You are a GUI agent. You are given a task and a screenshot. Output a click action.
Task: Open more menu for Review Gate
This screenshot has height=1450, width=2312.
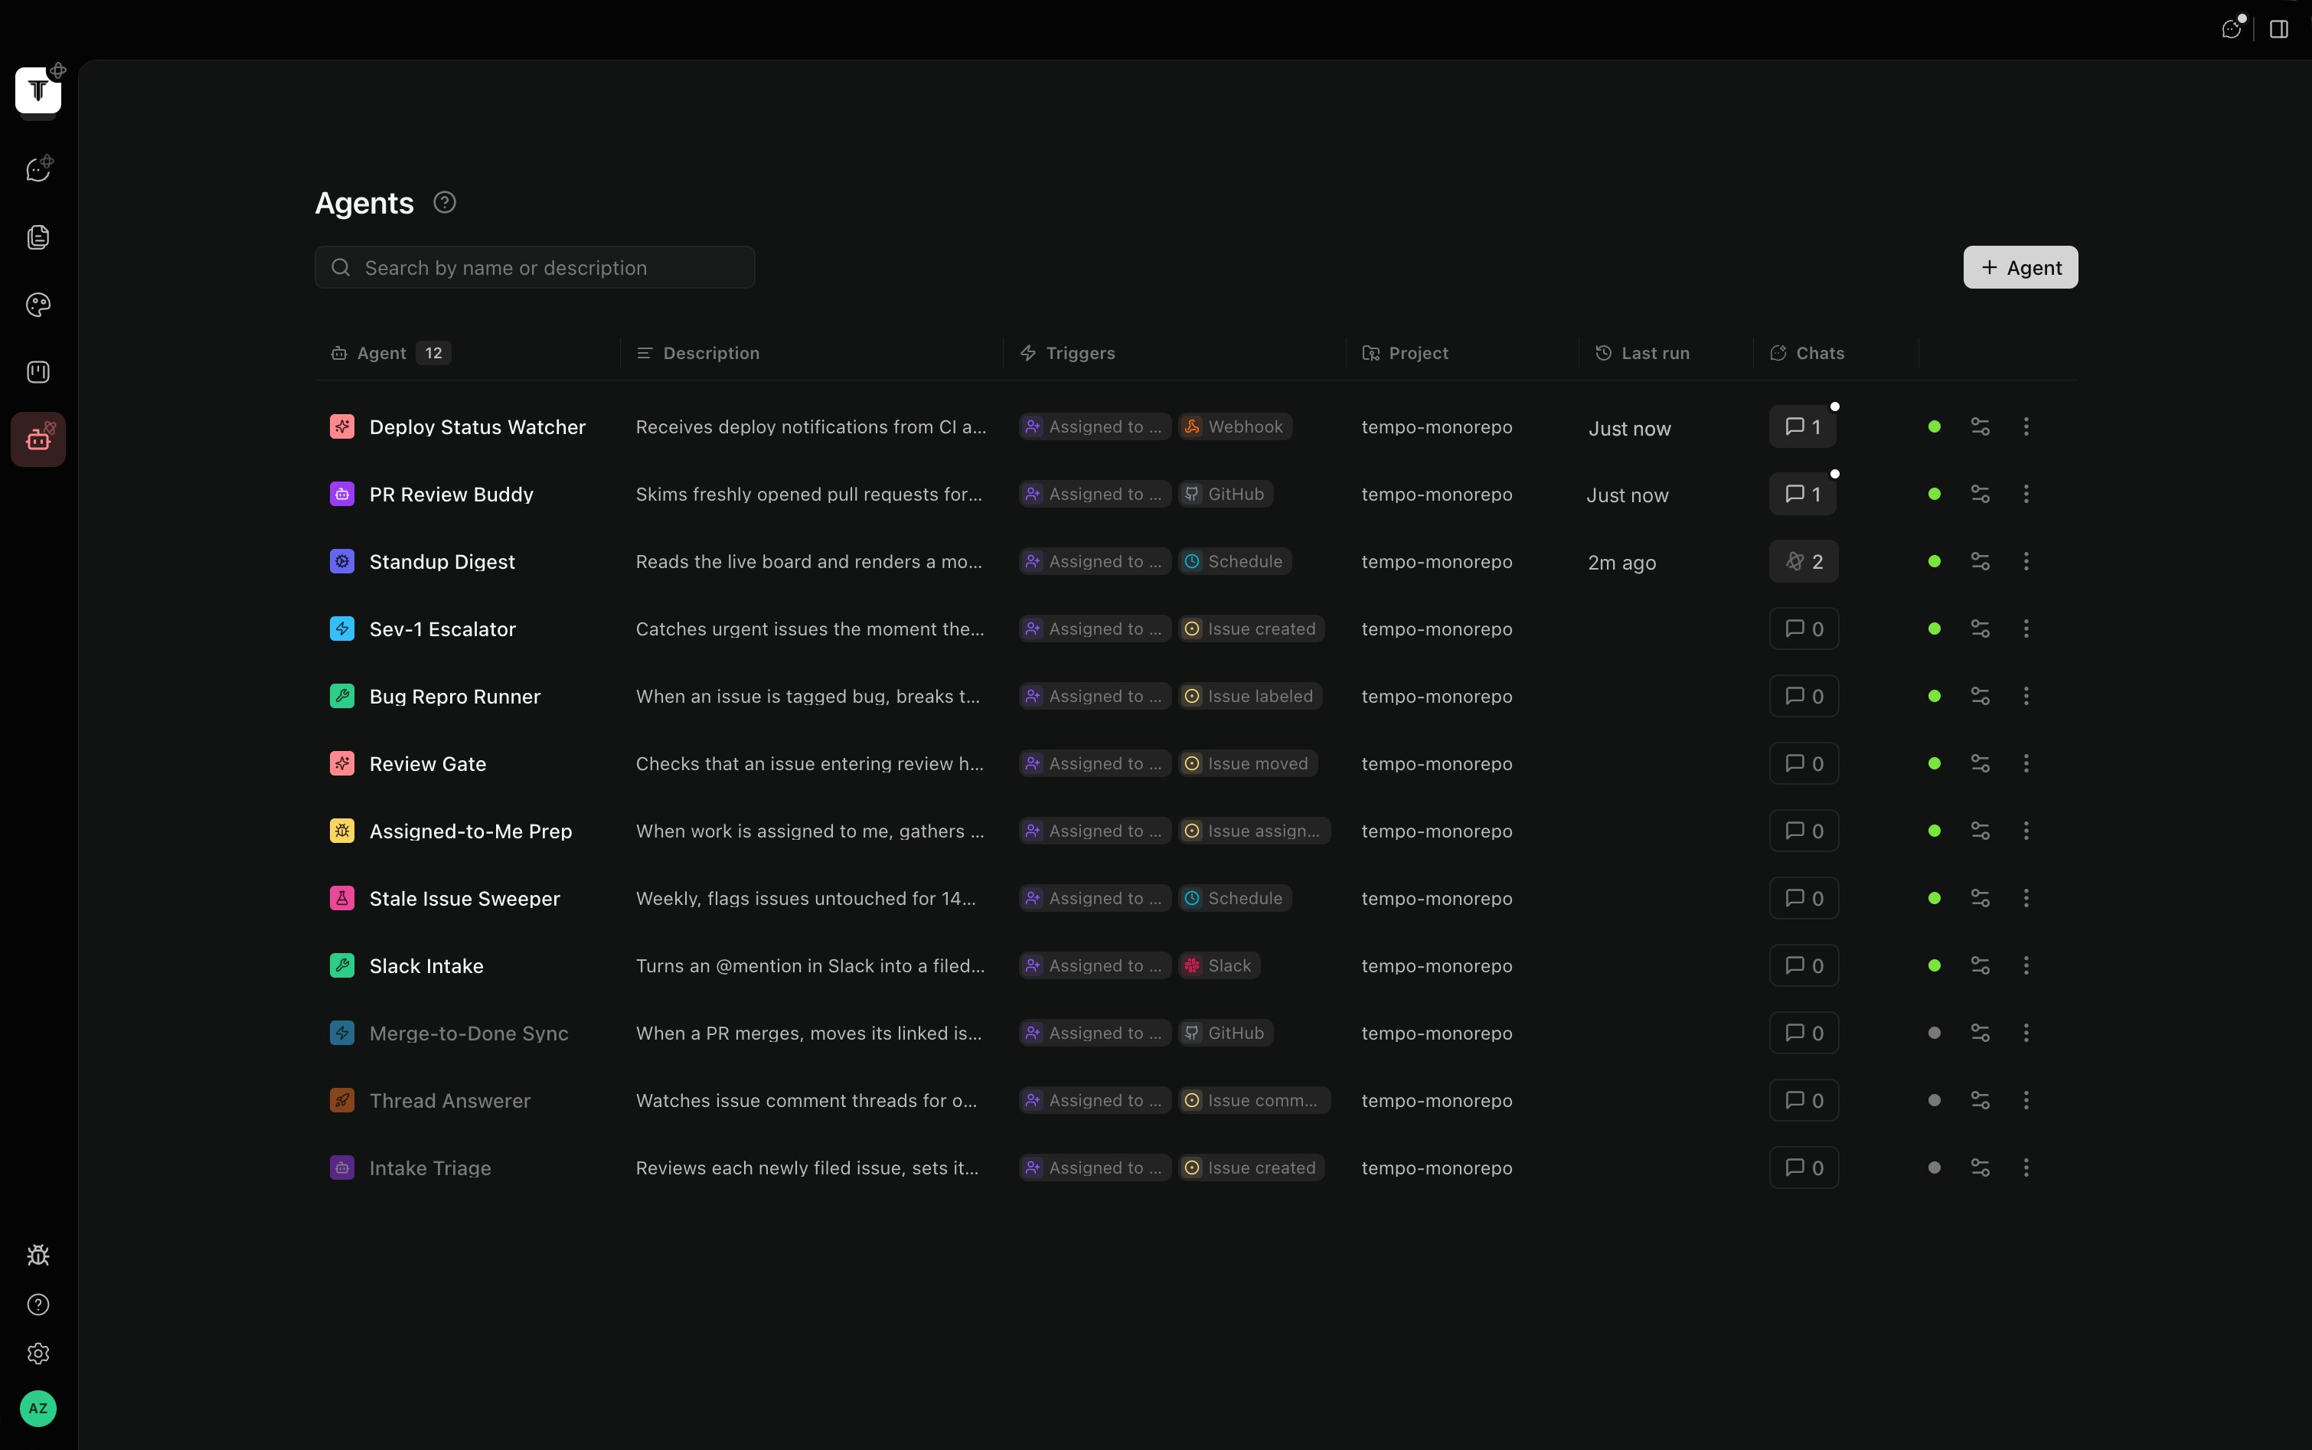(x=2026, y=763)
